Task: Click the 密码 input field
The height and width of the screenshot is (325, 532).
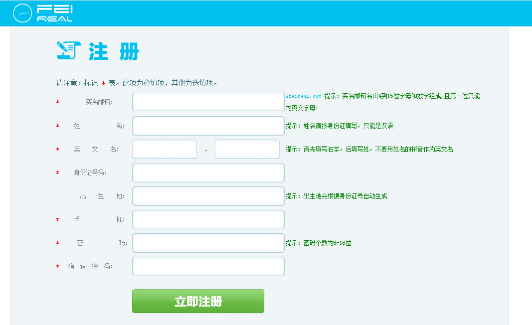Action: coord(208,243)
